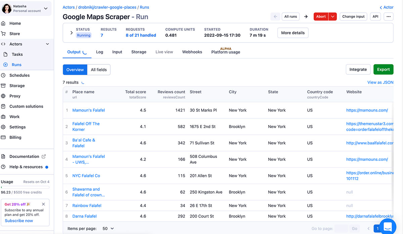This screenshot has height=234, width=403.
Task: Dismiss the 20% off promotion banner
Action: click(x=43, y=204)
